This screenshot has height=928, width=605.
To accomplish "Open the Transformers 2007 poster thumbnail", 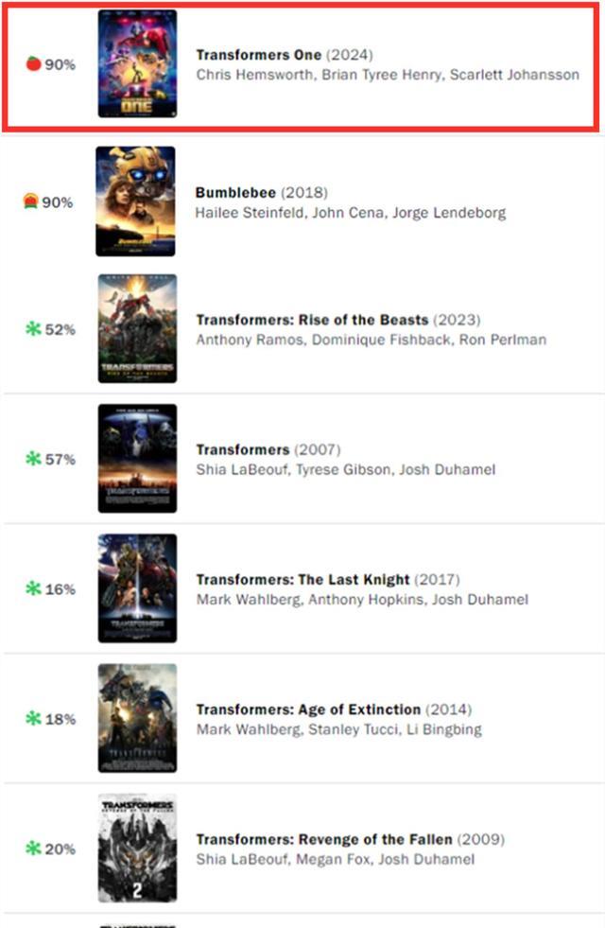I will click(x=137, y=458).
